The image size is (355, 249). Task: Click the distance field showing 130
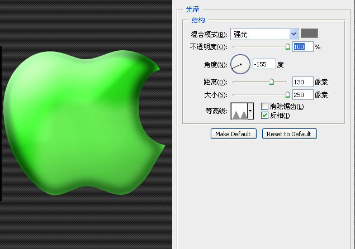pyautogui.click(x=302, y=82)
